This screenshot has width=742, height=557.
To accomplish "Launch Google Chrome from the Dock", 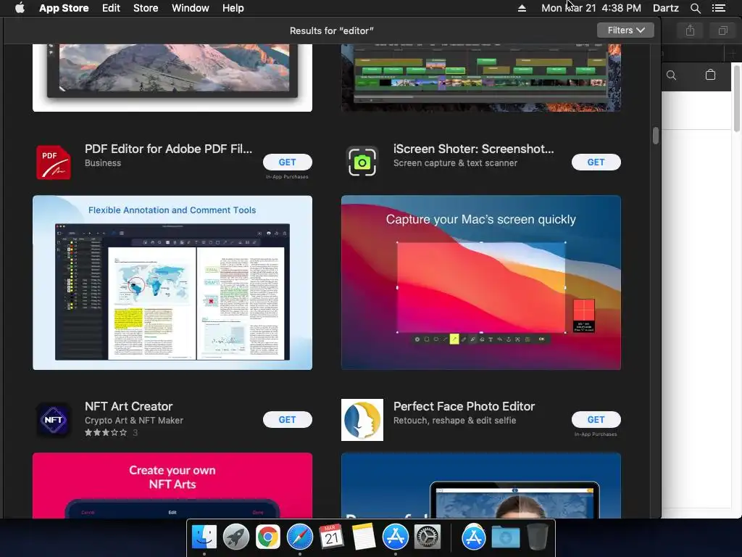I will (x=268, y=537).
